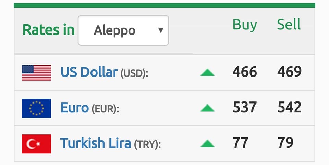Select the USD buy rate 466
The width and height of the screenshot is (329, 165).
(x=245, y=71)
